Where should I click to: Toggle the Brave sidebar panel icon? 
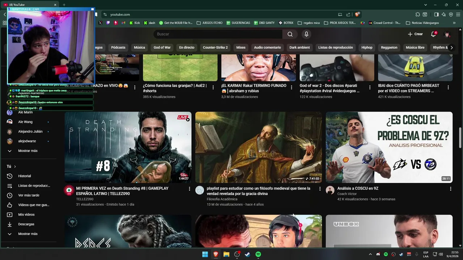[x=436, y=14]
